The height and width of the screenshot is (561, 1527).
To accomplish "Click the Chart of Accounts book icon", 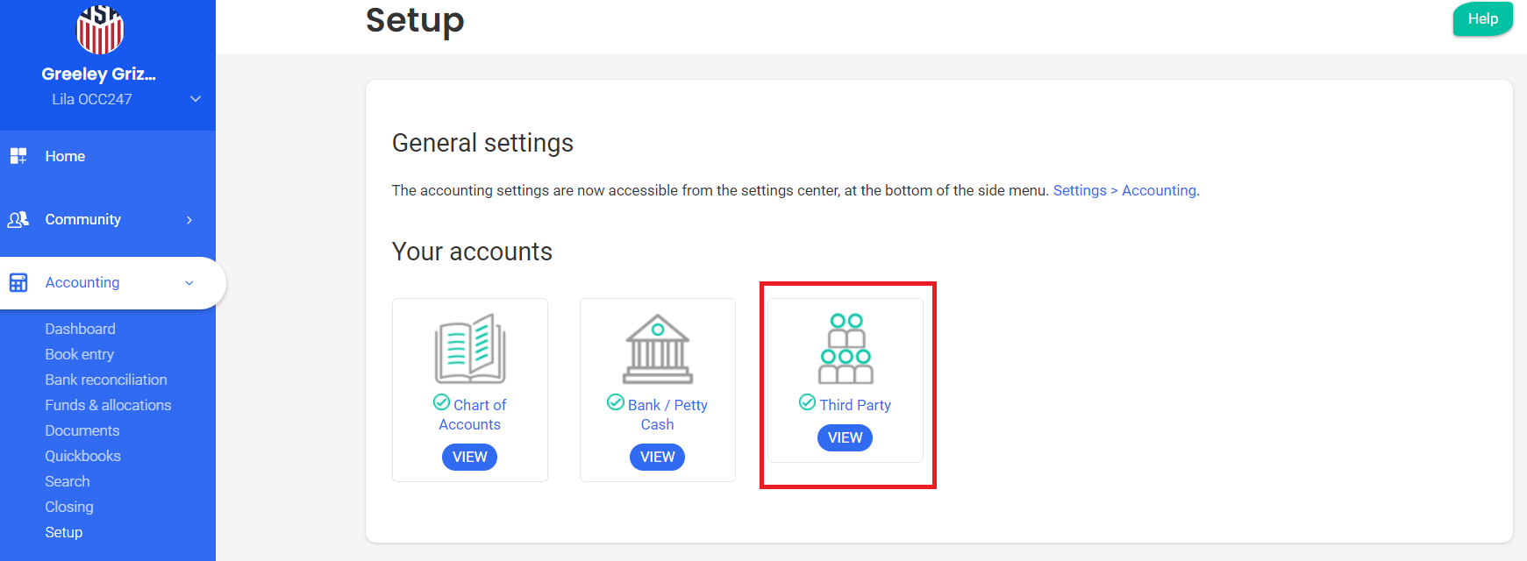I will (470, 349).
